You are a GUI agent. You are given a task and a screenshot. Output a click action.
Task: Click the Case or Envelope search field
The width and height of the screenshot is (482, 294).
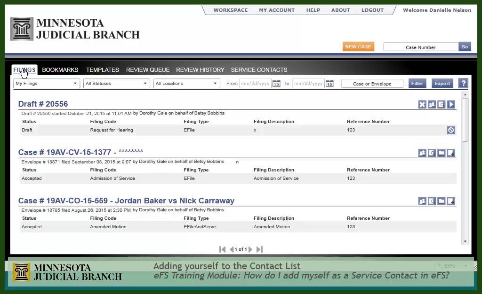[372, 84]
